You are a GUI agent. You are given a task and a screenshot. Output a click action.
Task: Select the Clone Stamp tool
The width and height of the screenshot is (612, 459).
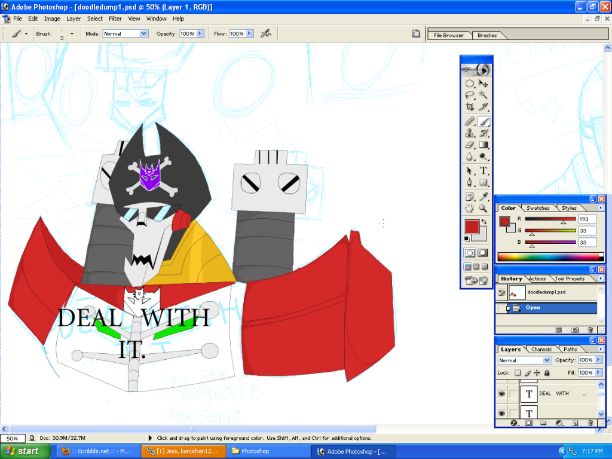click(470, 133)
